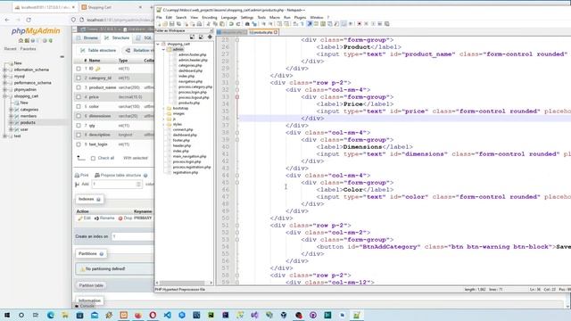Click the Print icon in Notepad++ toolbar
Image resolution: width=571 pixels, height=321 pixels.
(199, 24)
